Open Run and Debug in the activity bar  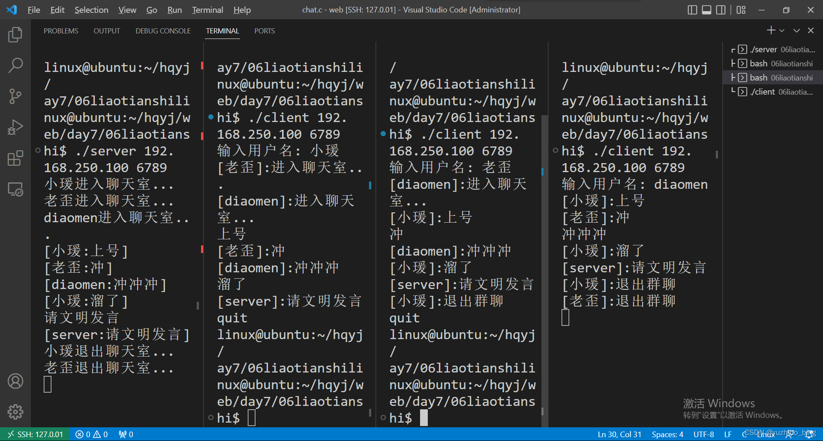point(15,127)
